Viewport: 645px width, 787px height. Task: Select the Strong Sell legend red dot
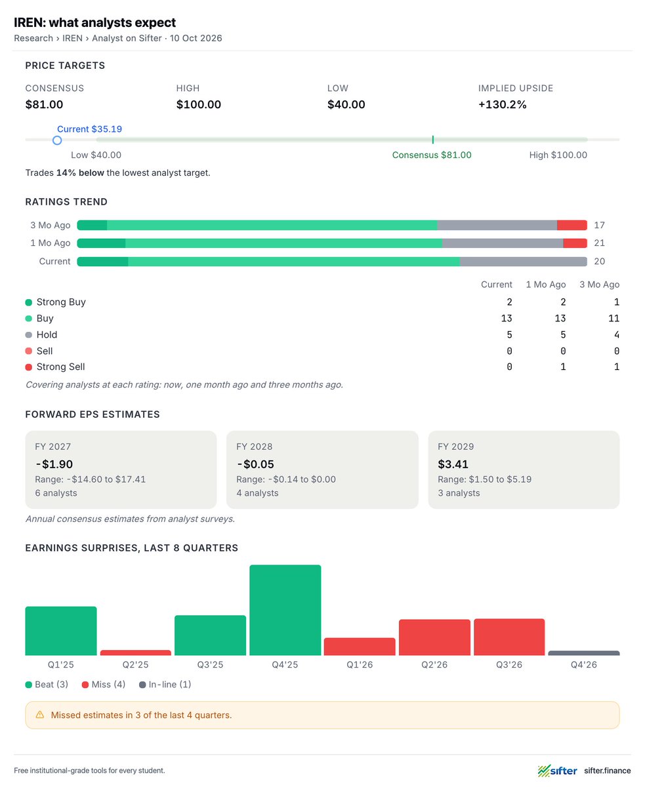pyautogui.click(x=29, y=367)
